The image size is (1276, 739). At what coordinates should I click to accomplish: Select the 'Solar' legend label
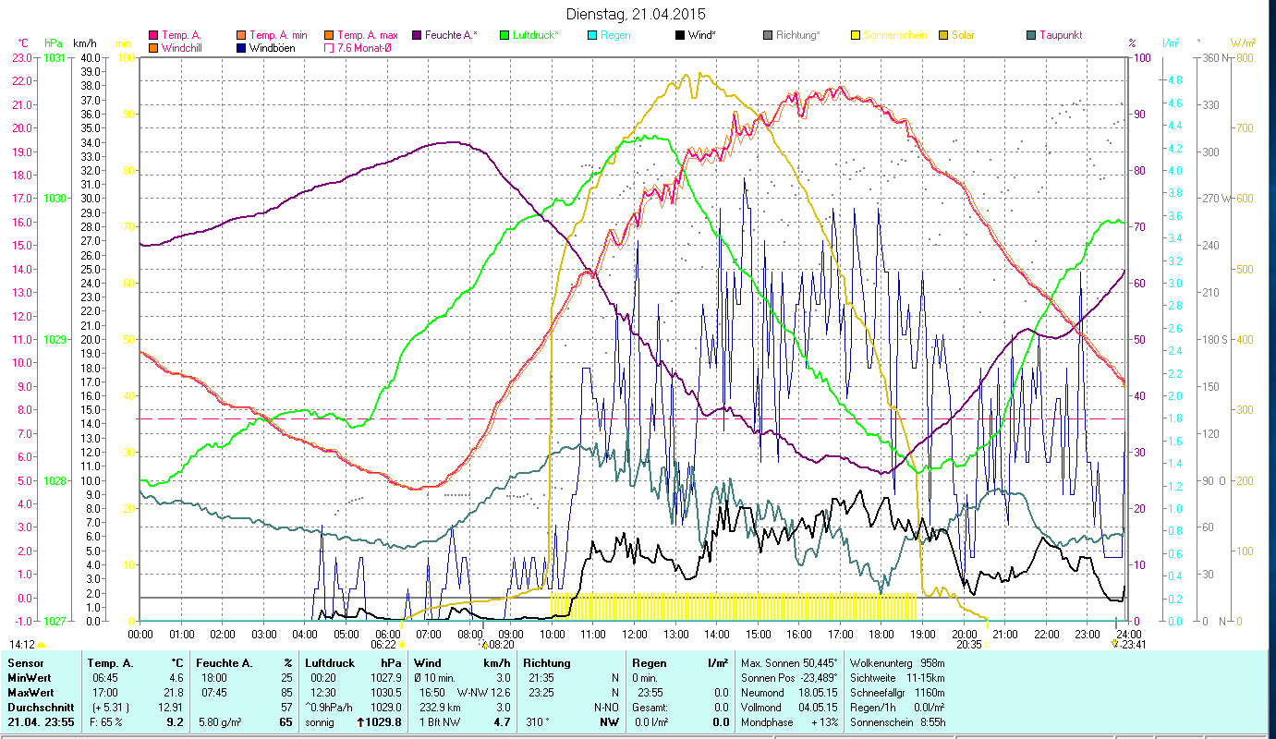(963, 35)
